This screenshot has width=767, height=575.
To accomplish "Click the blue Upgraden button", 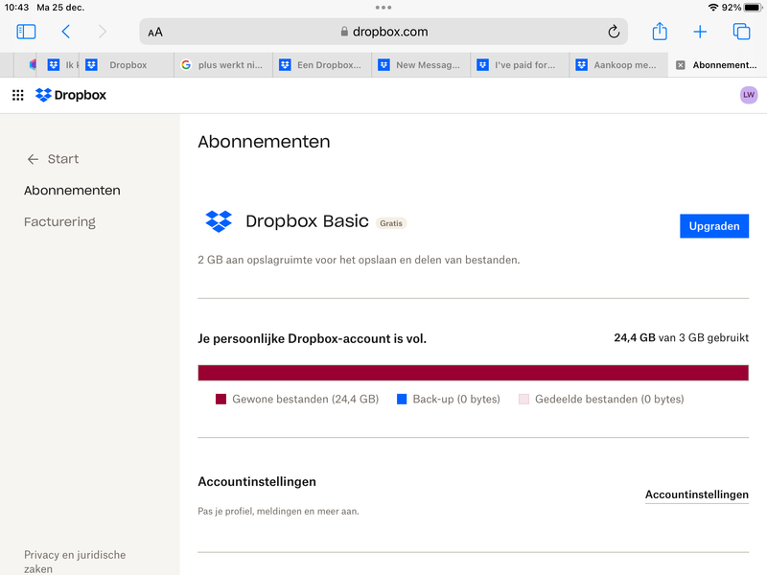I will [714, 226].
